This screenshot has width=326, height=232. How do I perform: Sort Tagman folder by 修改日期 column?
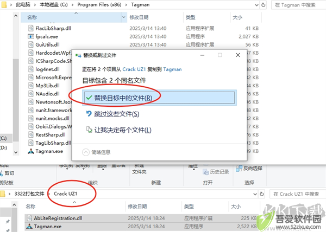[x=139, y=17]
